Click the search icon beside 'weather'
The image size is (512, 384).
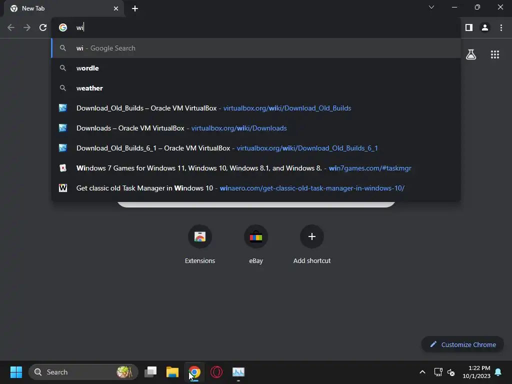coord(62,88)
